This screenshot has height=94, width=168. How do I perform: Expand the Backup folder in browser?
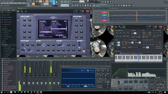click(5, 29)
